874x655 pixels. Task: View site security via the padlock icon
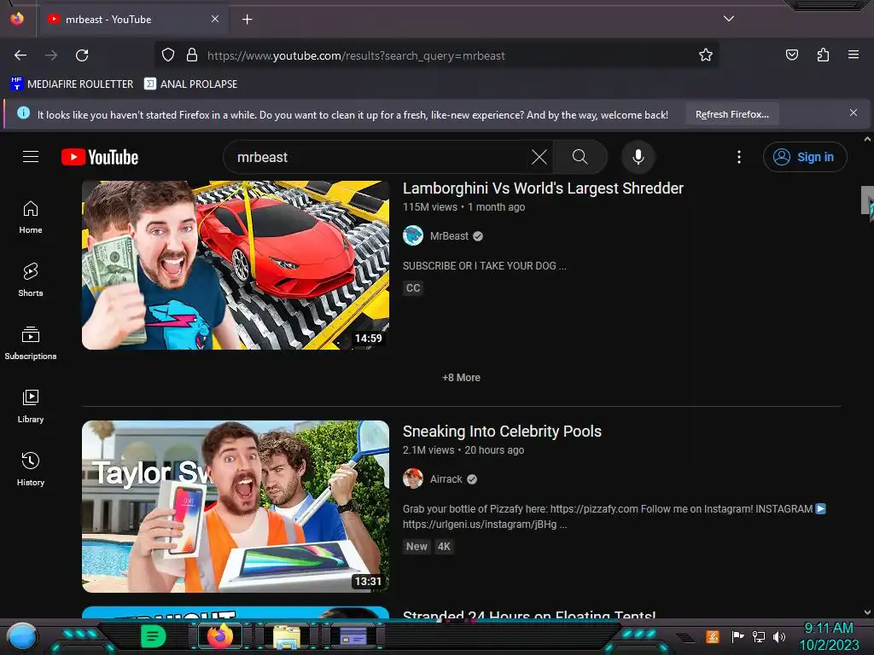pos(192,55)
